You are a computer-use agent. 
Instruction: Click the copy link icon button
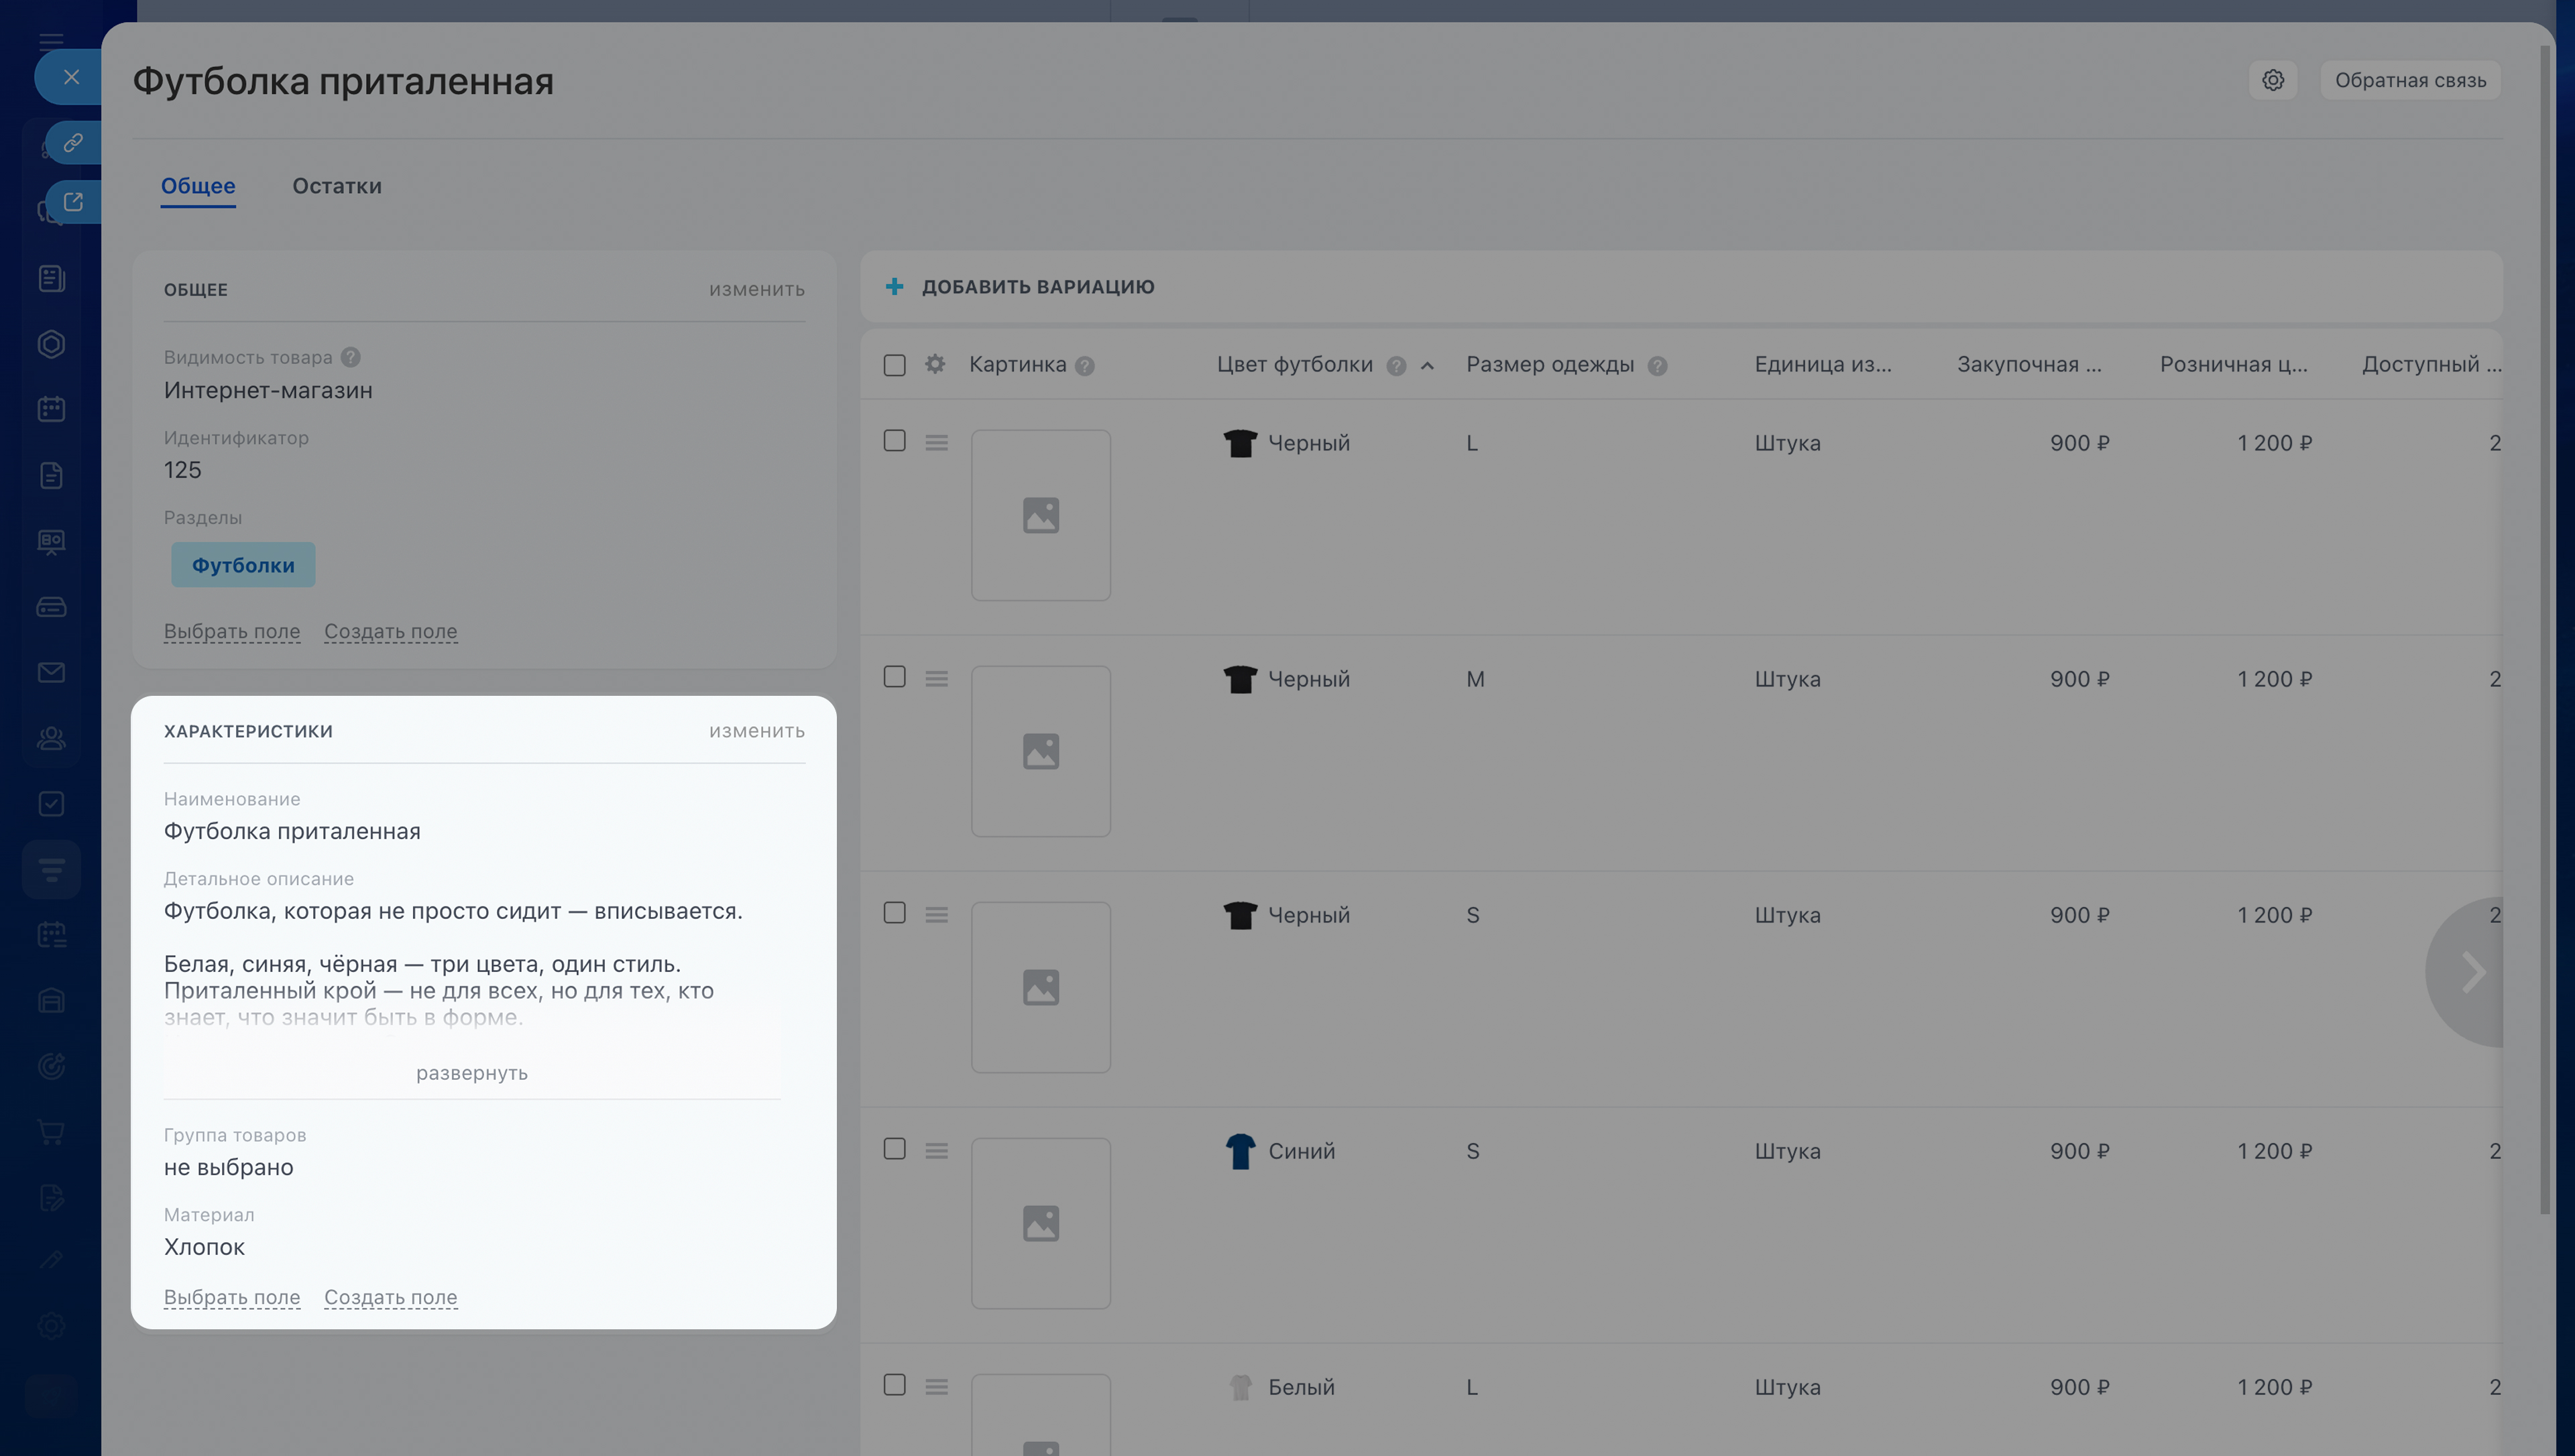73,143
